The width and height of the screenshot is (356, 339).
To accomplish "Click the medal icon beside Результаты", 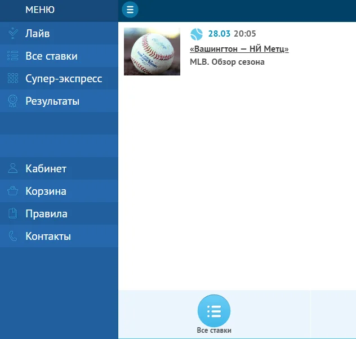I will [13, 101].
